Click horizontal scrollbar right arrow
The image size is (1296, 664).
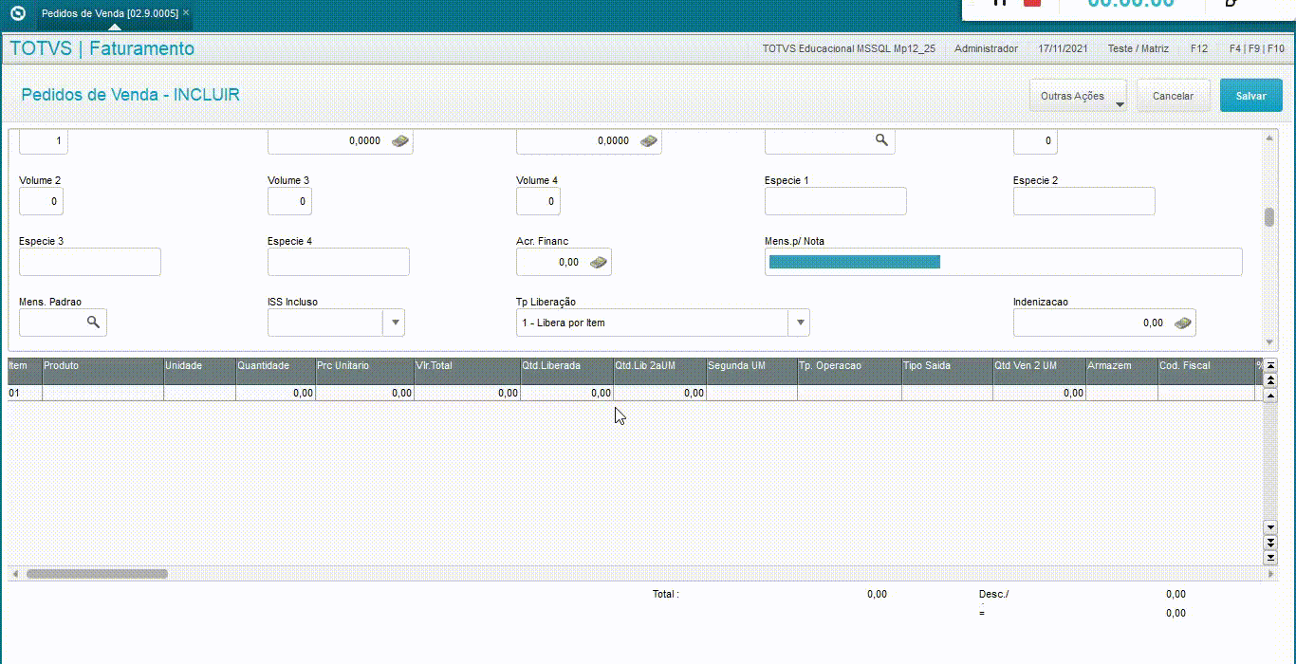click(x=1271, y=574)
